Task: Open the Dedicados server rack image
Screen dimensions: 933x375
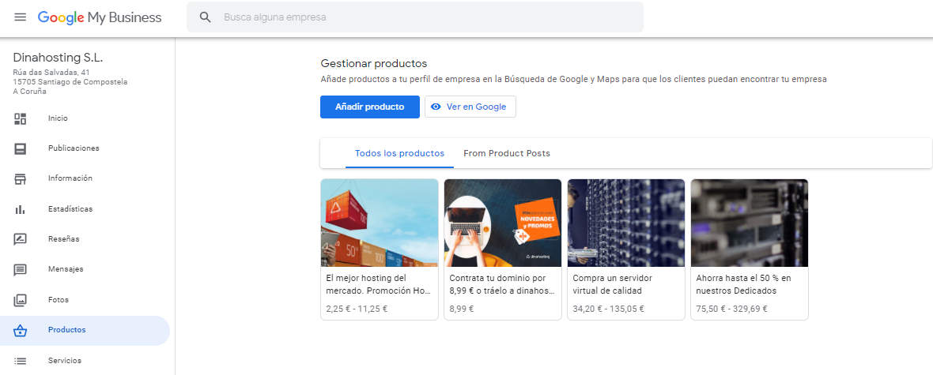Action: click(x=749, y=223)
